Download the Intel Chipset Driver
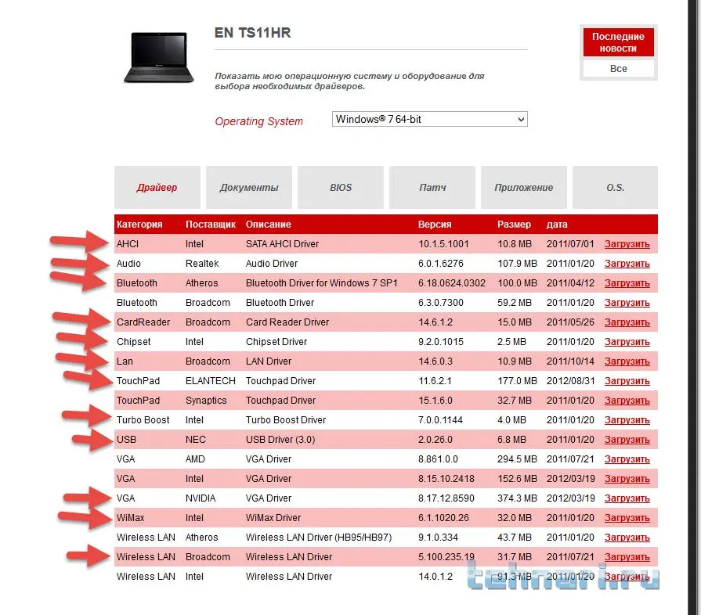 coord(627,342)
